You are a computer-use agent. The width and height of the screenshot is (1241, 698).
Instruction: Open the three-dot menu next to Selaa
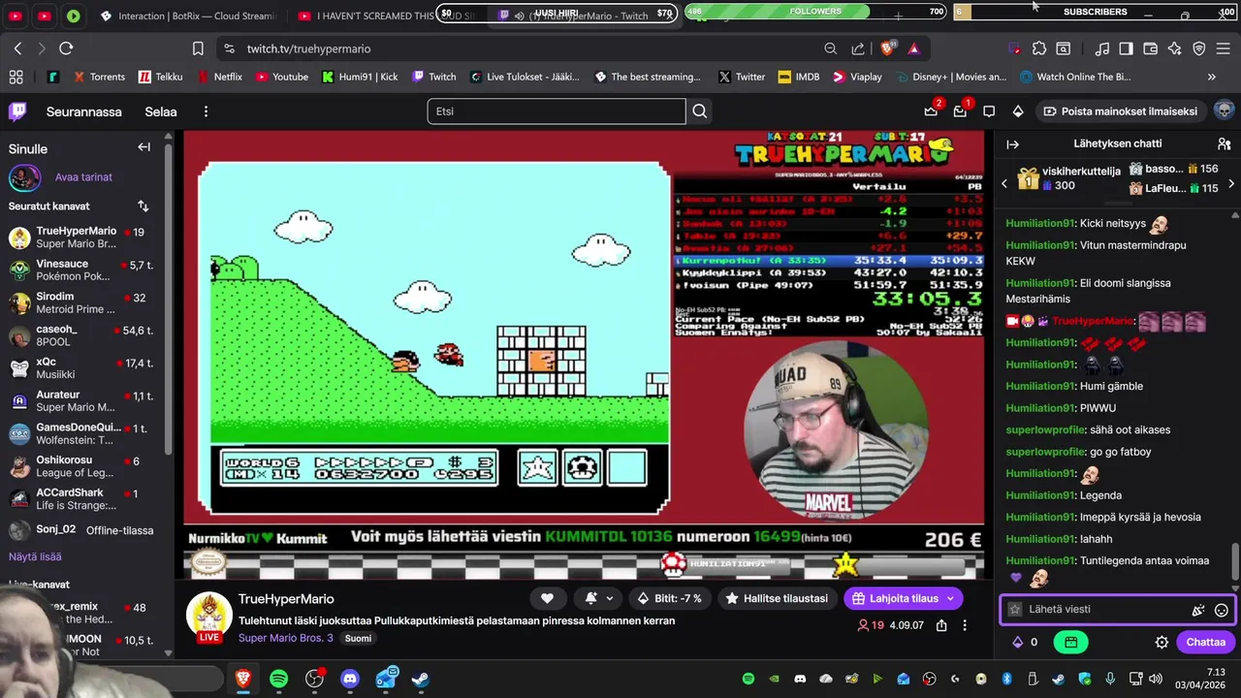click(206, 111)
